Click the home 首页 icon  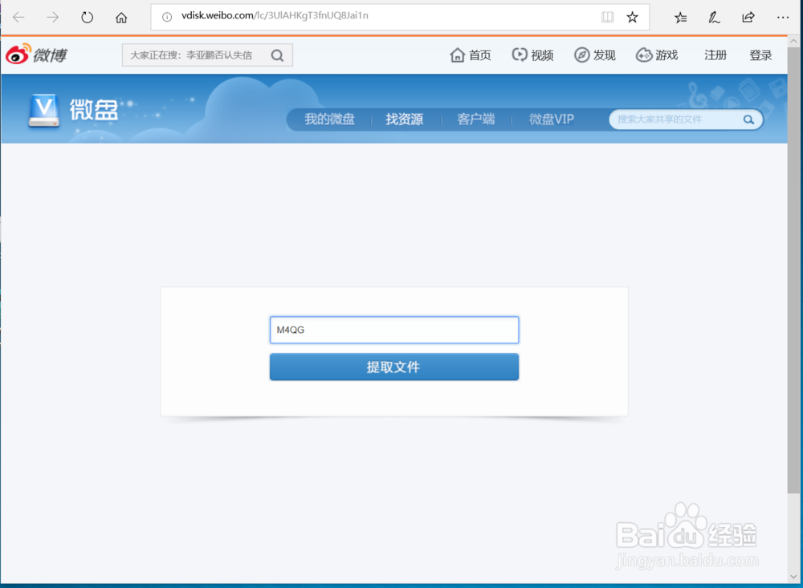tap(458, 55)
